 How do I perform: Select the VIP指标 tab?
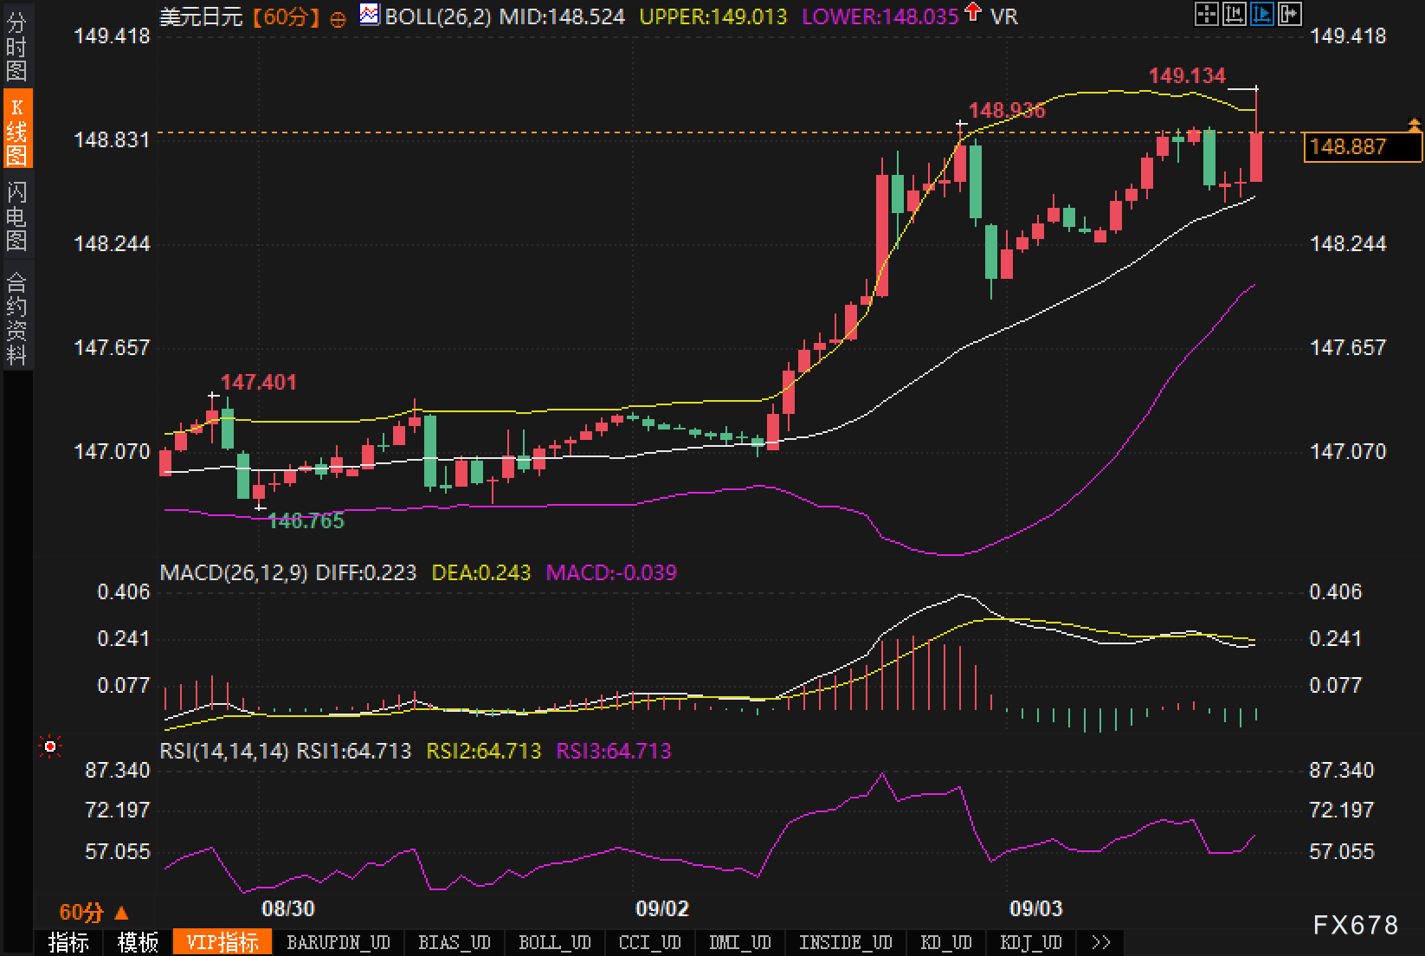222,942
